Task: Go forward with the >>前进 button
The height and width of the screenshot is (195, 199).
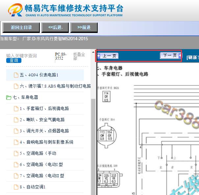Action: [x=84, y=27]
